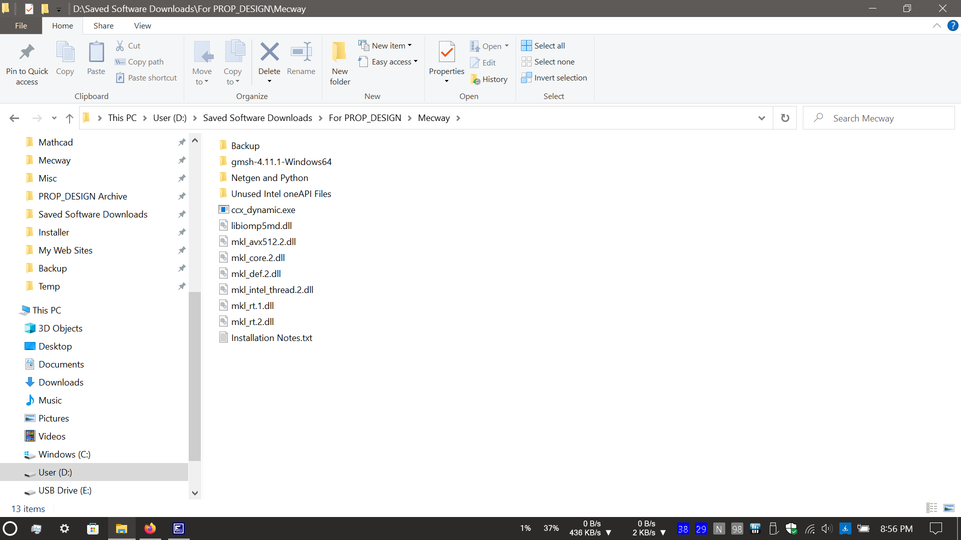
Task: Select ccx_dynamic.exe file
Action: [257, 209]
